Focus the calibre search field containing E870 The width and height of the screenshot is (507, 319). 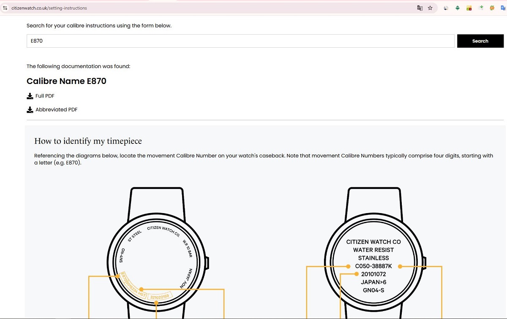point(240,41)
